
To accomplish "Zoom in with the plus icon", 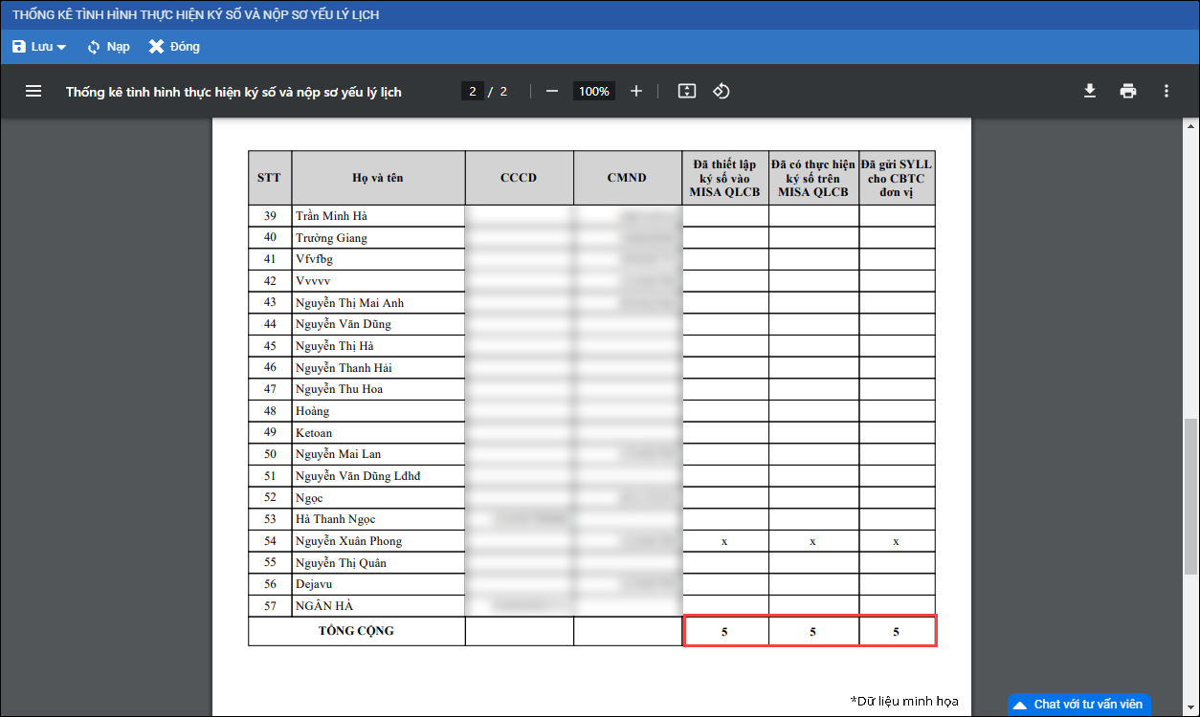I will [x=636, y=91].
